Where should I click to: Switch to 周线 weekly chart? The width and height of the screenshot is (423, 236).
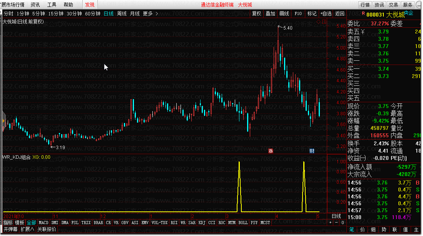point(122,13)
